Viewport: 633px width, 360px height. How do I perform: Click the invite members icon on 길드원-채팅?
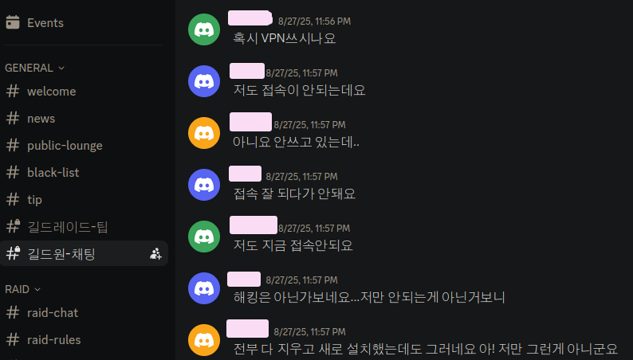click(x=155, y=253)
